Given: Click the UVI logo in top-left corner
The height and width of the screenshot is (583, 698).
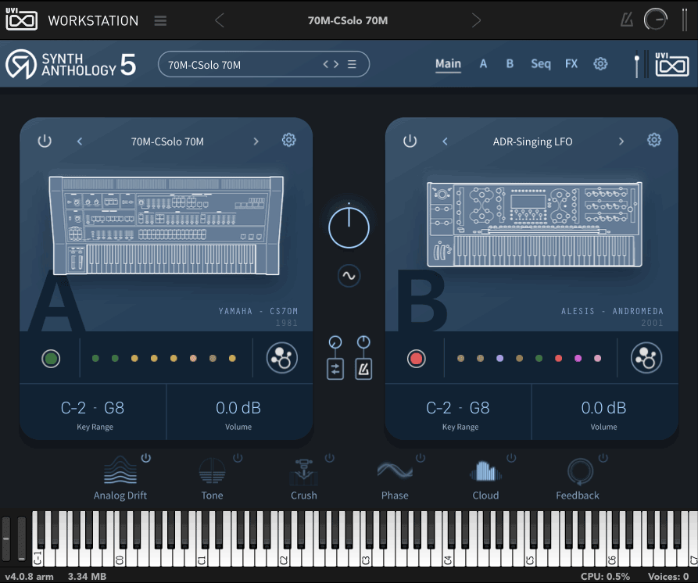Looking at the screenshot, I should (x=21, y=19).
